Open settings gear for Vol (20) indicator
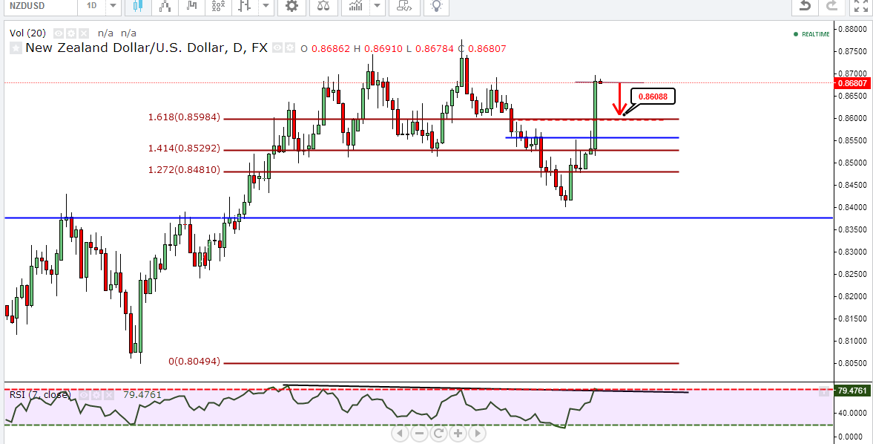The image size is (873, 444). (x=70, y=33)
